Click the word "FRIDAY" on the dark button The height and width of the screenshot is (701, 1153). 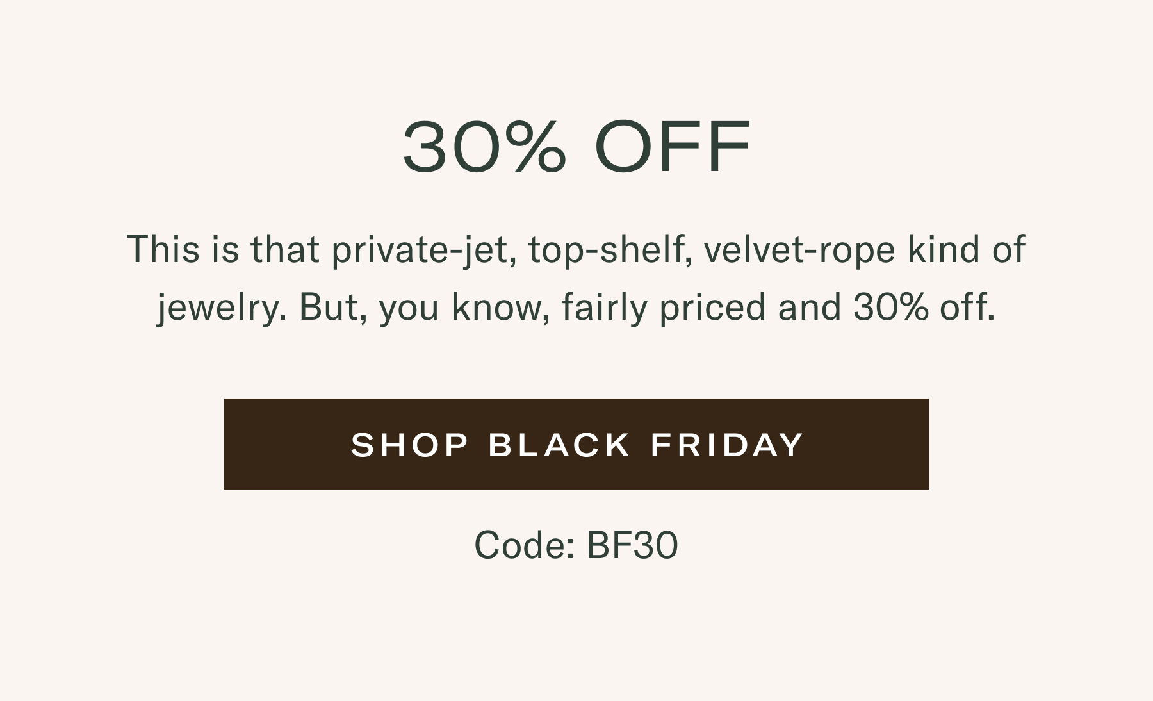(x=727, y=445)
